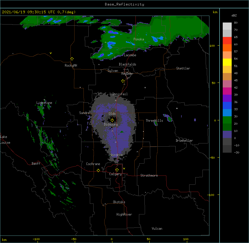Click the yellow 51 dBZ legend swatch
The height and width of the screenshot is (243, 249).
(227, 62)
